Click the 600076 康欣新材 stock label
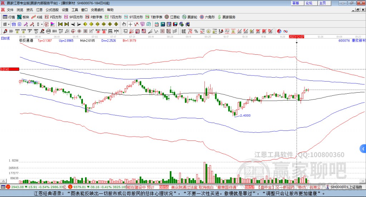The image size is (366, 197). [352, 40]
